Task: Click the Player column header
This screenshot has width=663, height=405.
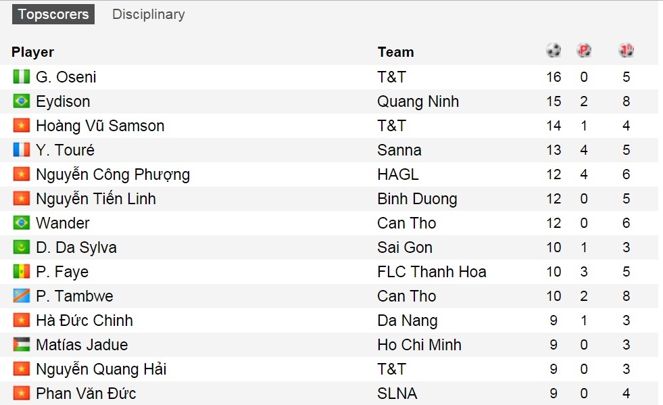Action: [x=32, y=52]
